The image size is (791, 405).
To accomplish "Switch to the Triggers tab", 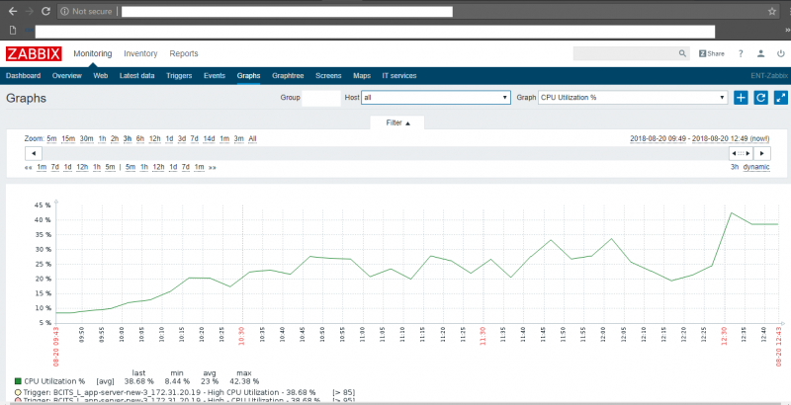I will coord(179,75).
